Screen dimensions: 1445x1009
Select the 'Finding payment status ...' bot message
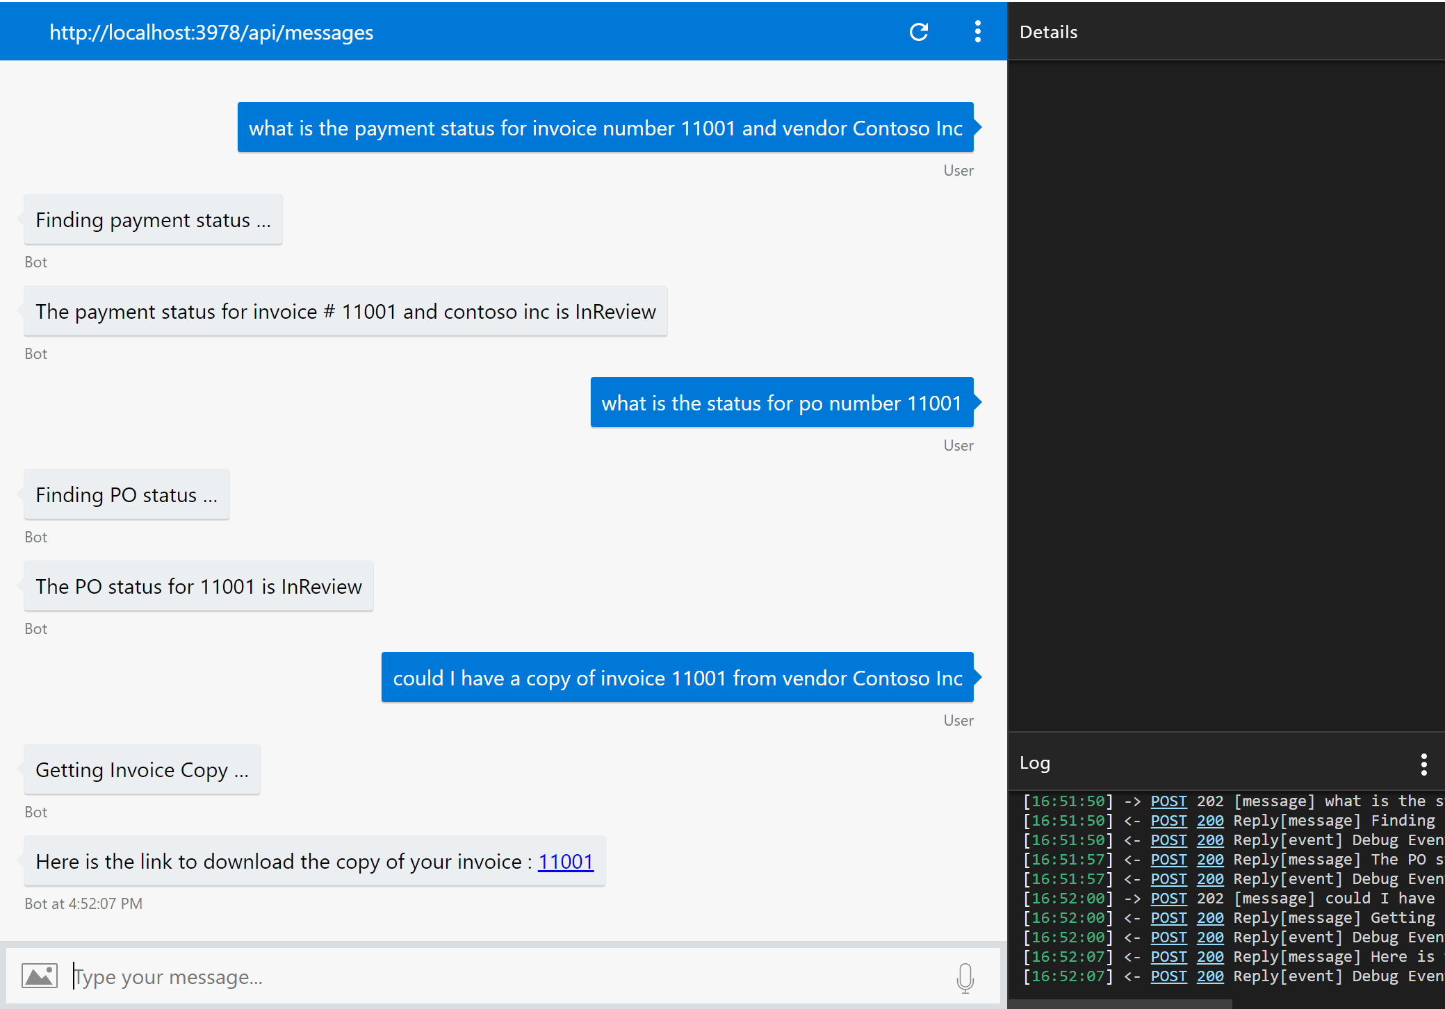(153, 220)
